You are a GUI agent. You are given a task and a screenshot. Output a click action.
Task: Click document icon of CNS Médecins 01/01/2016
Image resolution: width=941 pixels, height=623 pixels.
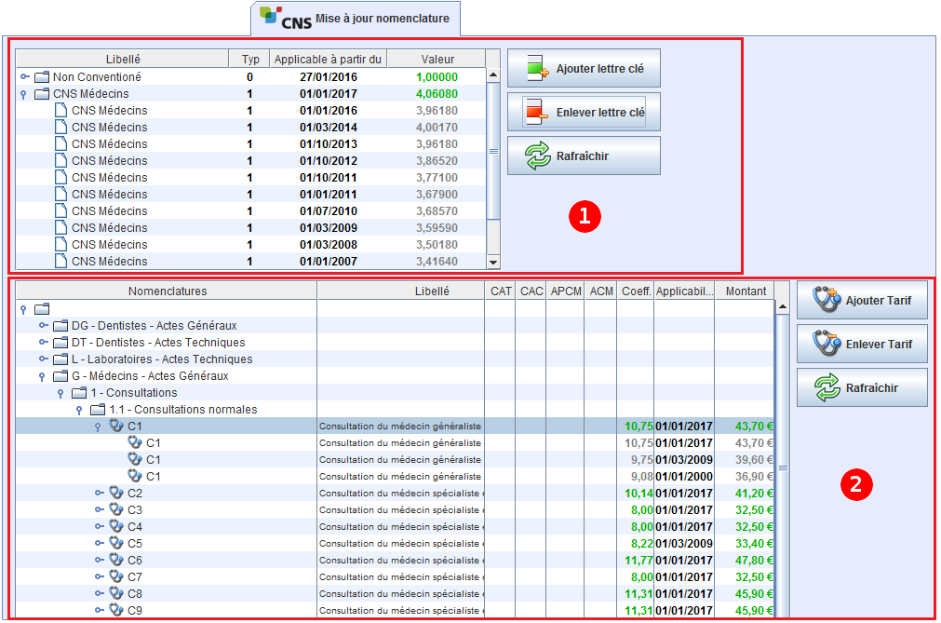[60, 111]
